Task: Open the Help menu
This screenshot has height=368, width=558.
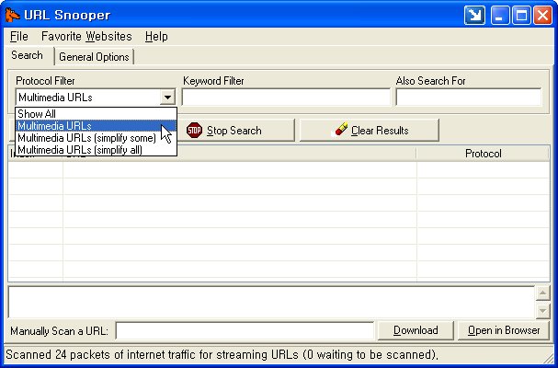Action: coord(156,36)
